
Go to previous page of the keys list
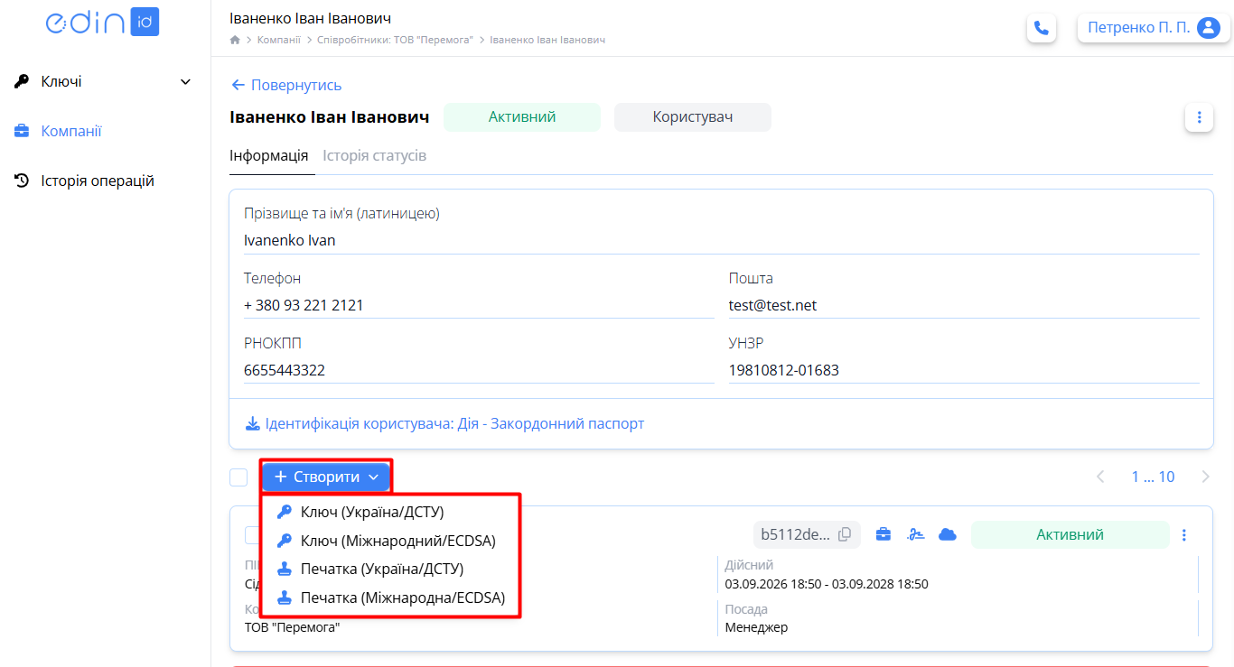point(1100,477)
